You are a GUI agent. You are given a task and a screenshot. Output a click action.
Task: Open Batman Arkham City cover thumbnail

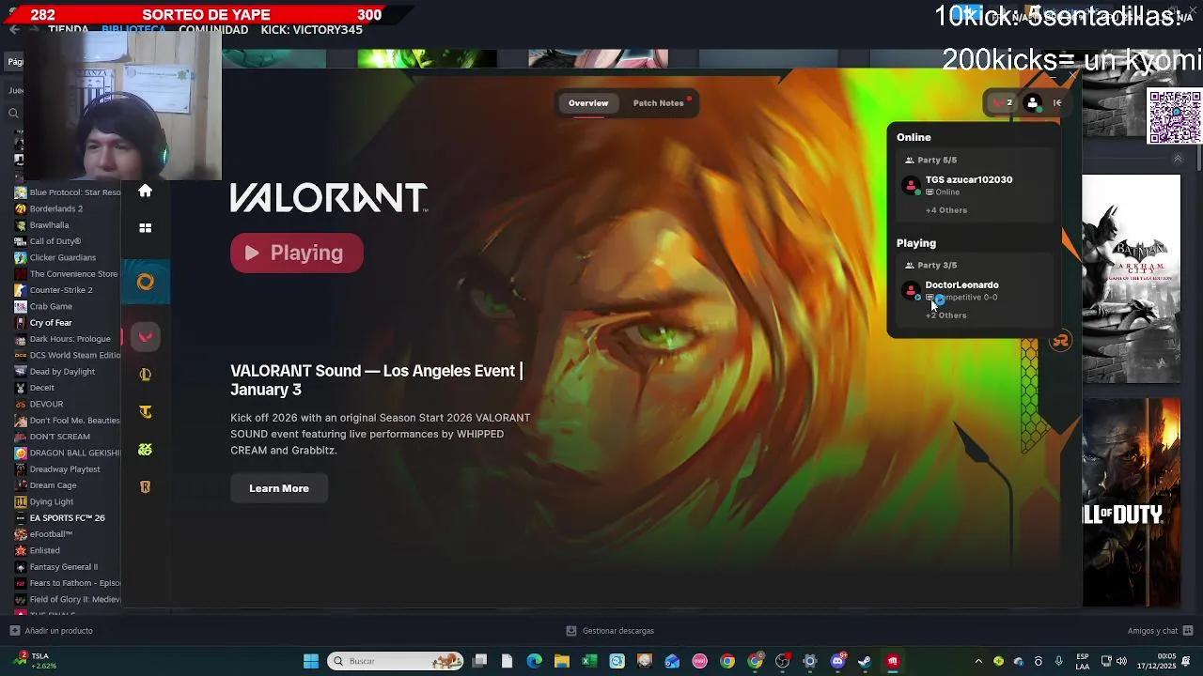click(1132, 278)
